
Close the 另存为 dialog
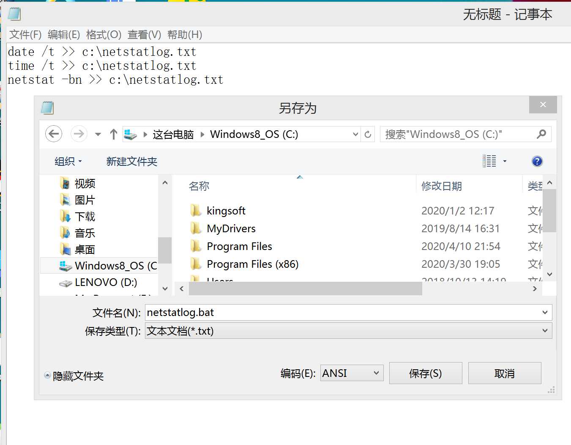[543, 104]
